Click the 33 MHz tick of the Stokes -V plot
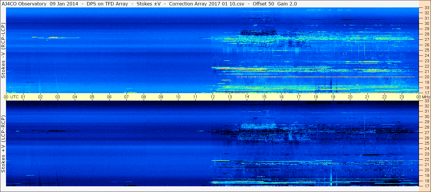 (x=426, y=8)
